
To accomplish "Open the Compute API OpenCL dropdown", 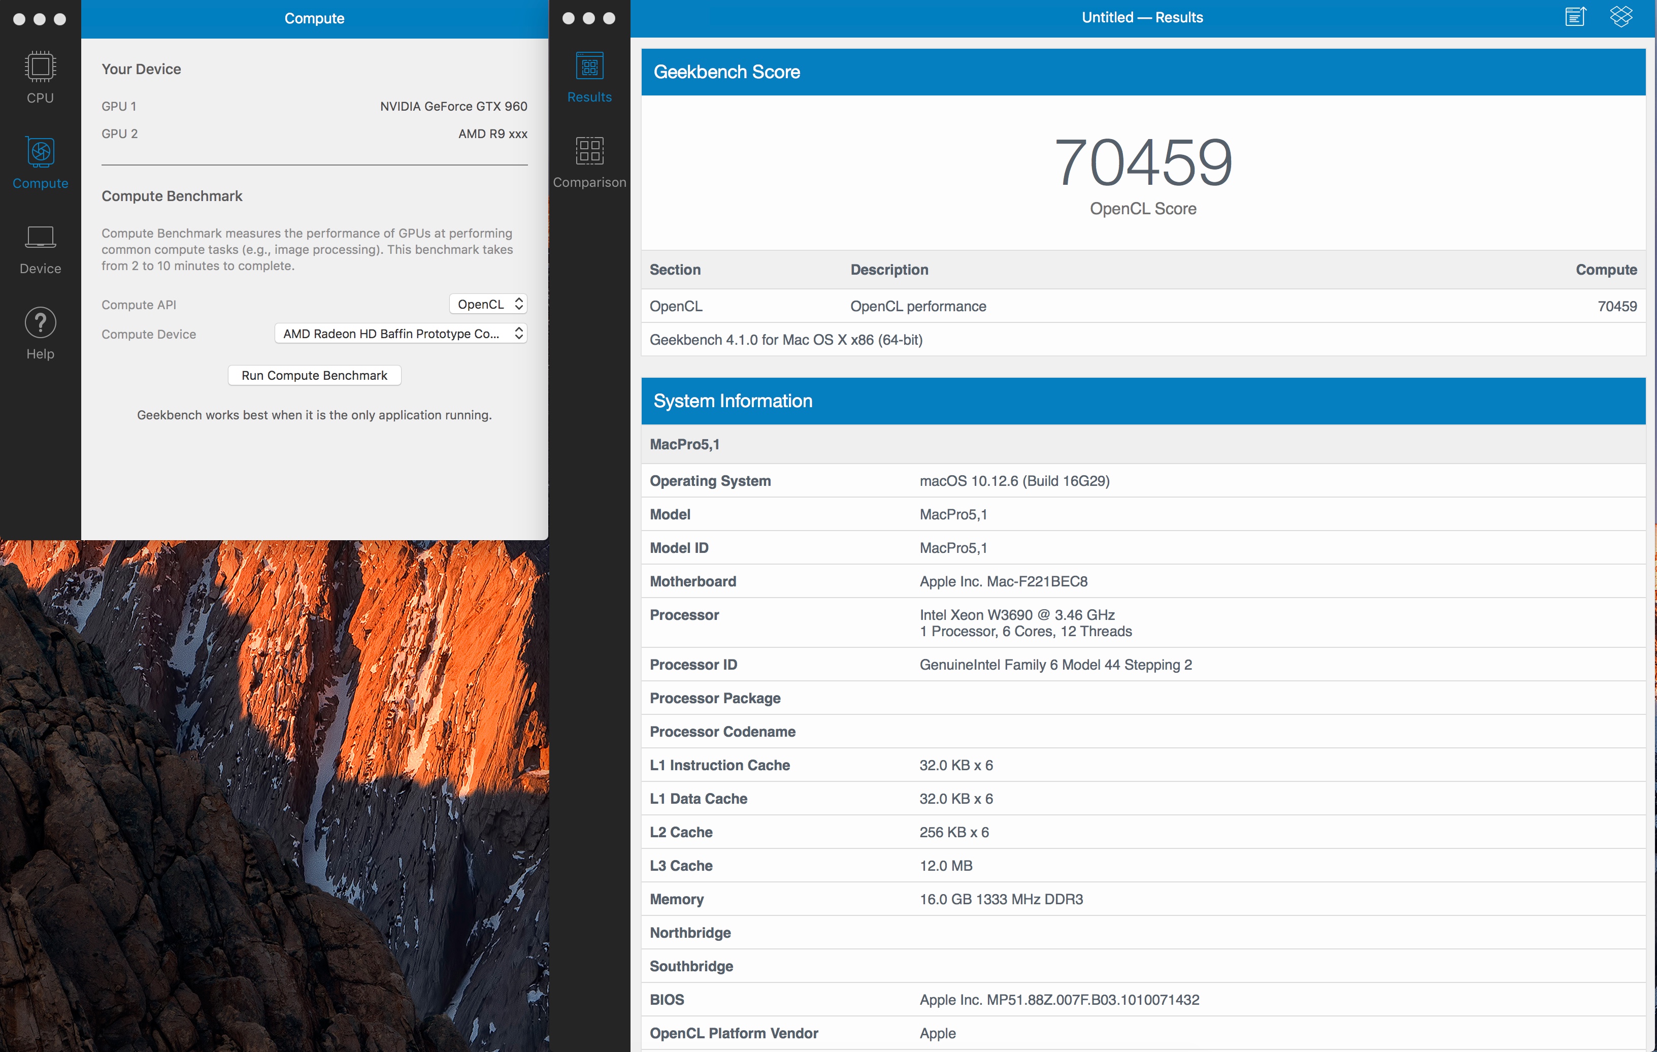I will pyautogui.click(x=488, y=304).
